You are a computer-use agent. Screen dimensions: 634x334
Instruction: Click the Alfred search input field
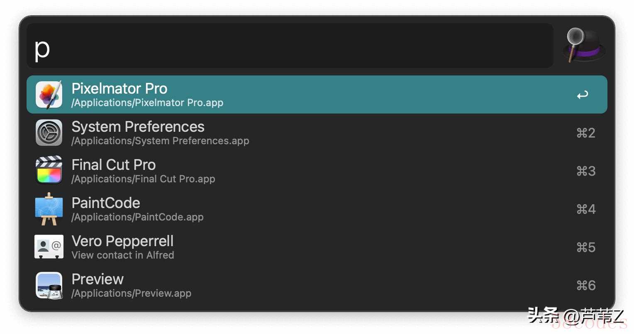click(290, 46)
